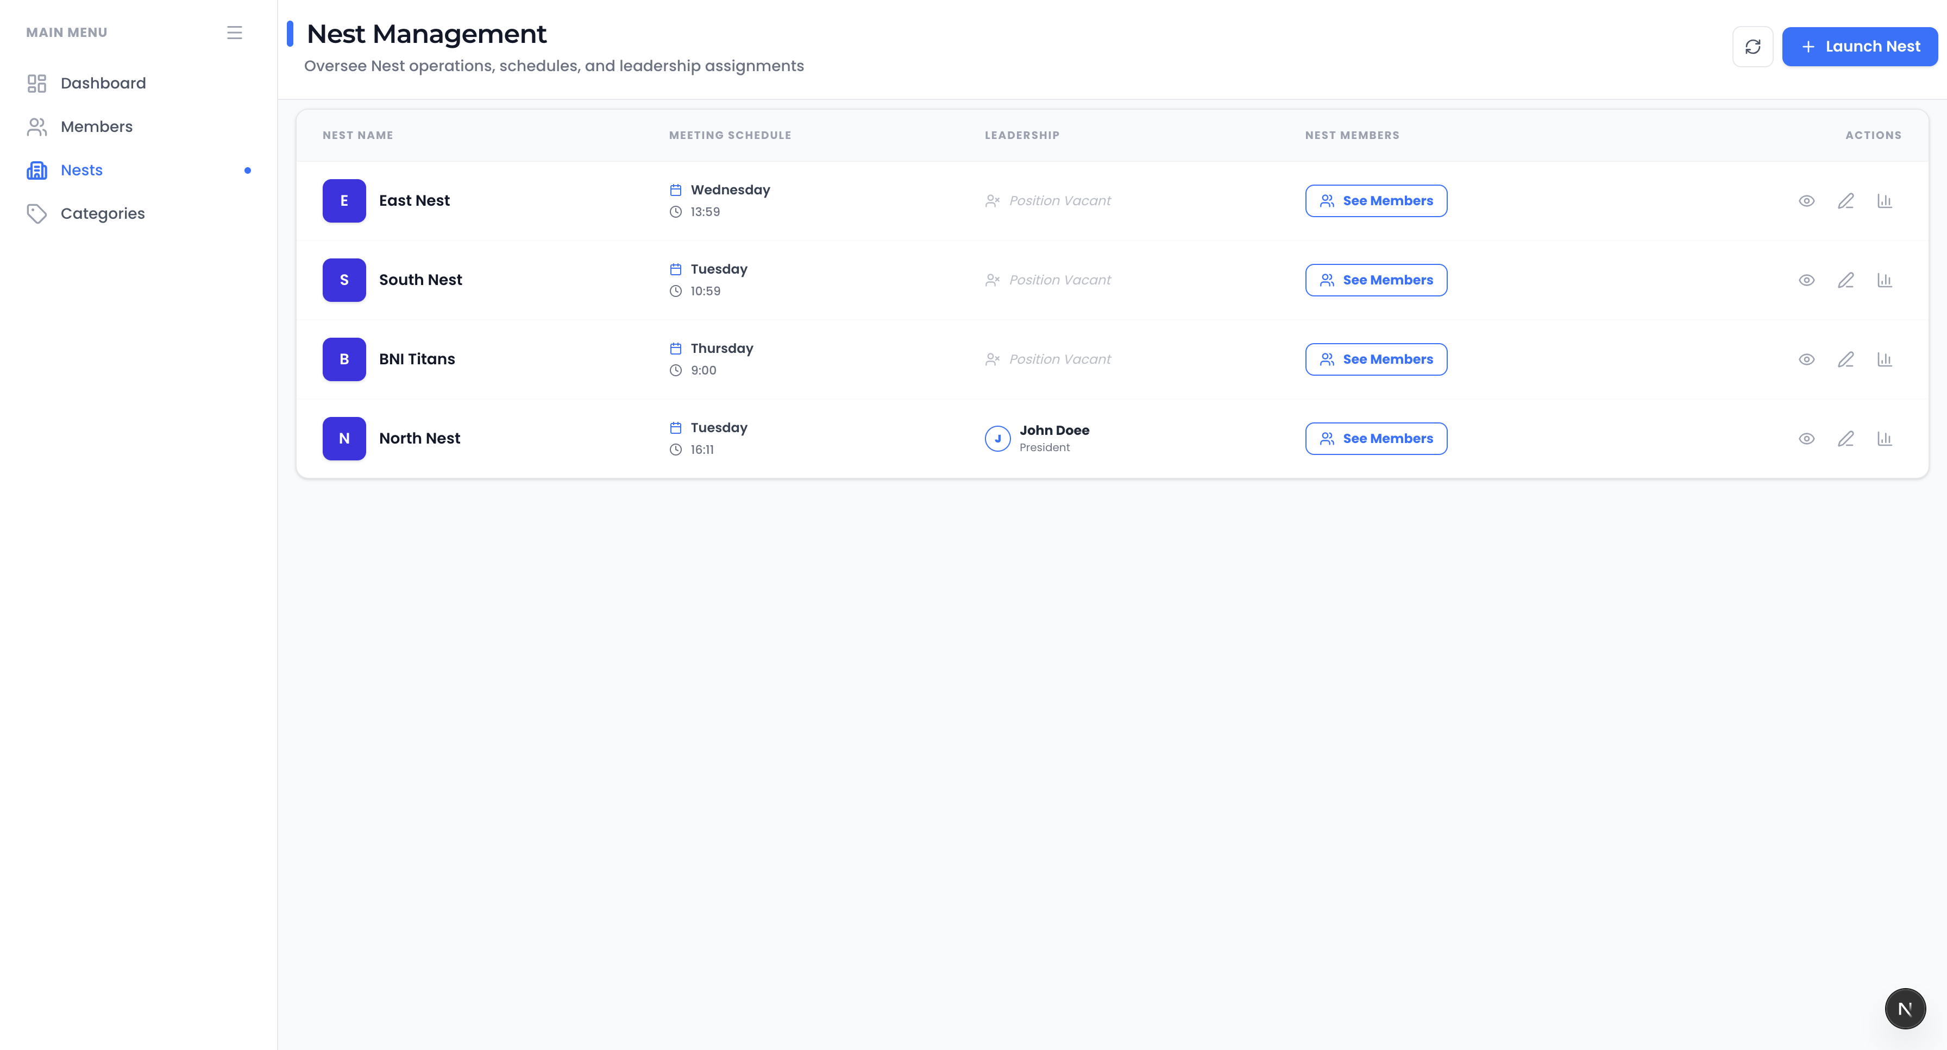
Task: View East Nest with eye icon
Action: 1806,201
